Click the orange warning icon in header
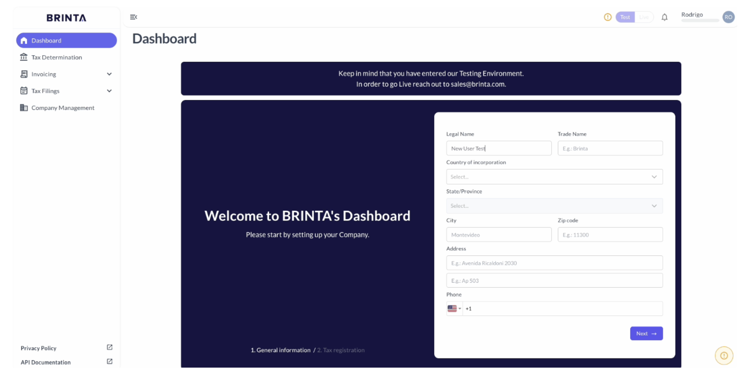This screenshot has width=750, height=374. (x=607, y=17)
